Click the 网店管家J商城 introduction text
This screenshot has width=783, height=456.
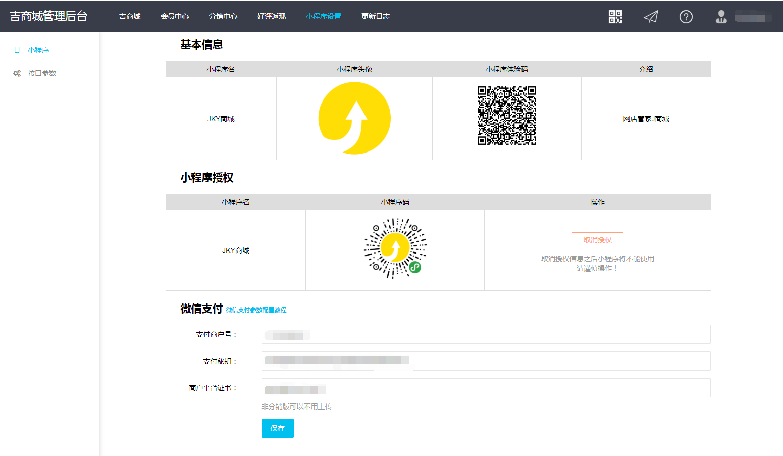pyautogui.click(x=646, y=119)
